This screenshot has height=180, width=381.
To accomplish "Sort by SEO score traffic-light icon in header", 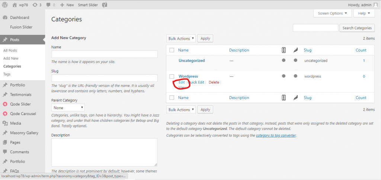I will point(284,50).
